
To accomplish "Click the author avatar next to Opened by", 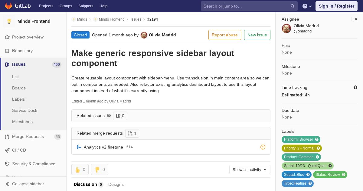I will 144,35.
